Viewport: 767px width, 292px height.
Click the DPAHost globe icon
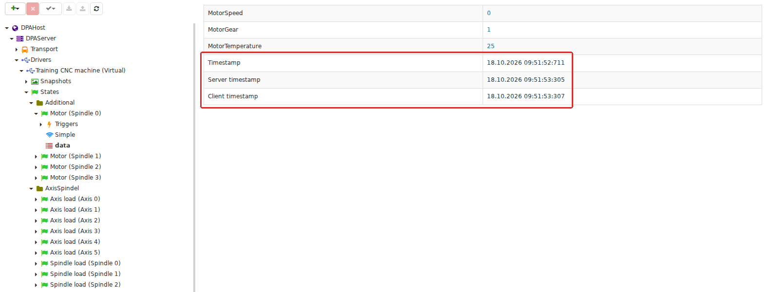[x=15, y=28]
